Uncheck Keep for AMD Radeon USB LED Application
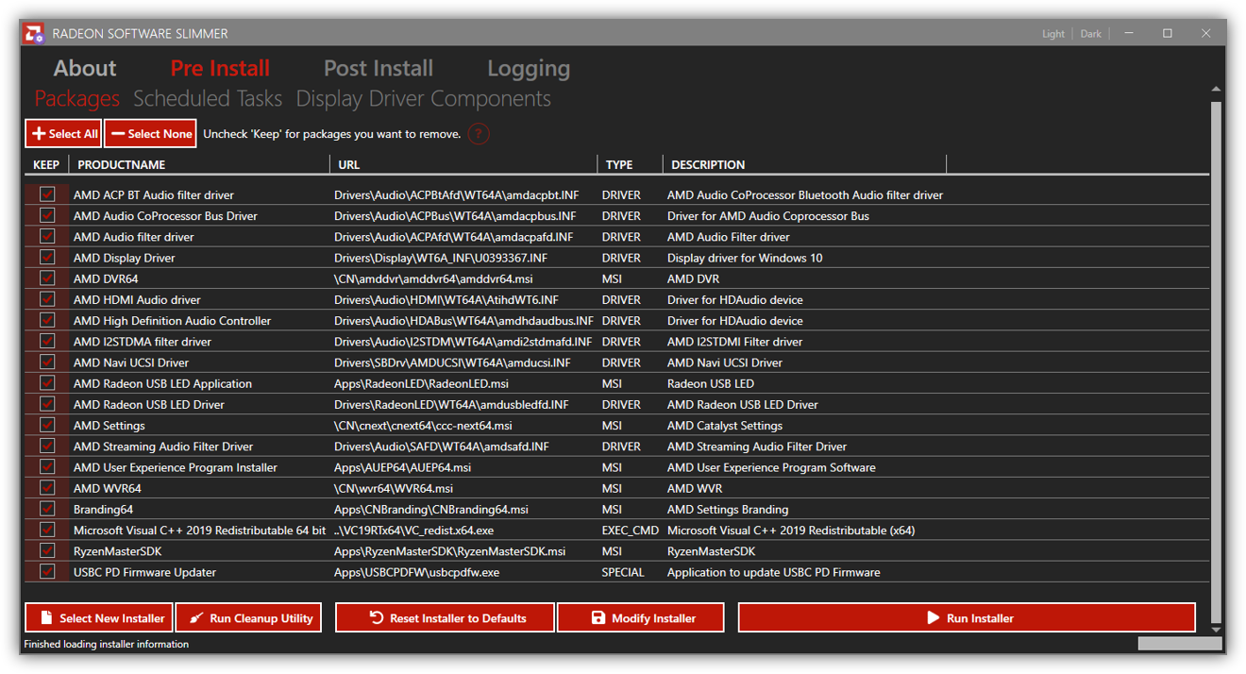The width and height of the screenshot is (1246, 674). [x=47, y=383]
